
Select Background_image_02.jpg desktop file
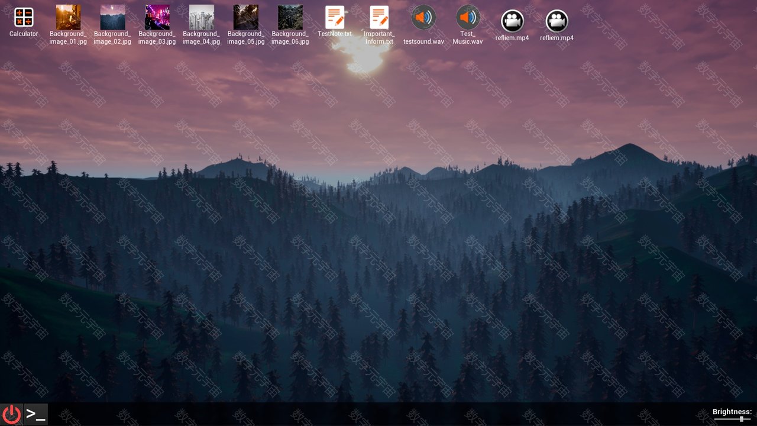point(112,17)
